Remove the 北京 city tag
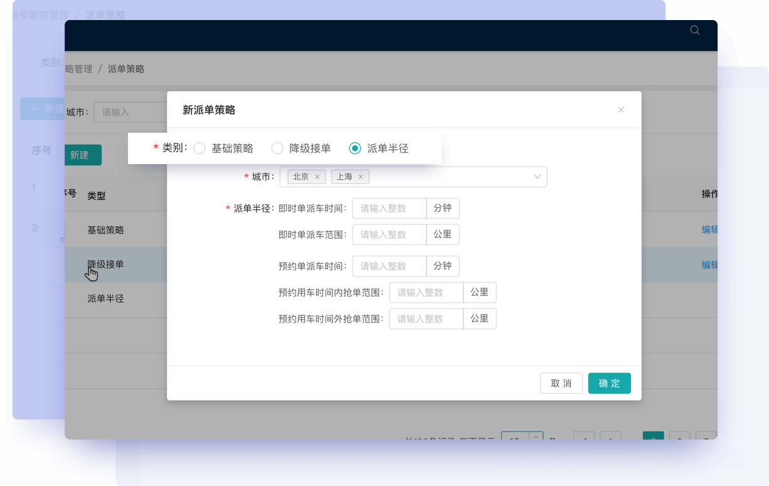 [317, 177]
